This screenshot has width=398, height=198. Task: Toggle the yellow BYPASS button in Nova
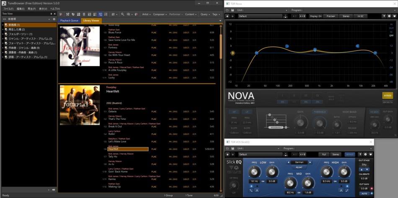pyautogui.click(x=388, y=96)
